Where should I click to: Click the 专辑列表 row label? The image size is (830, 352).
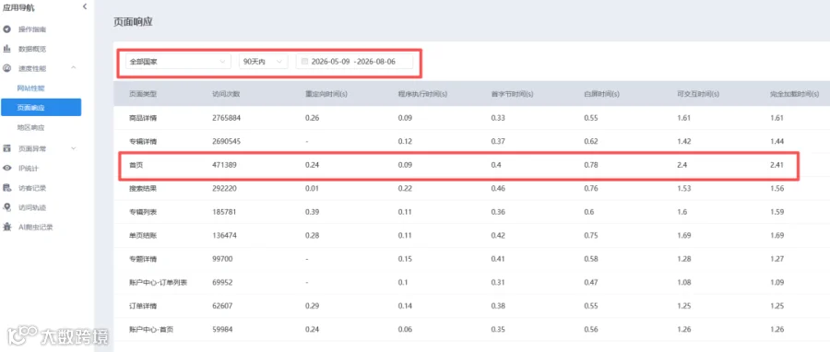point(143,212)
